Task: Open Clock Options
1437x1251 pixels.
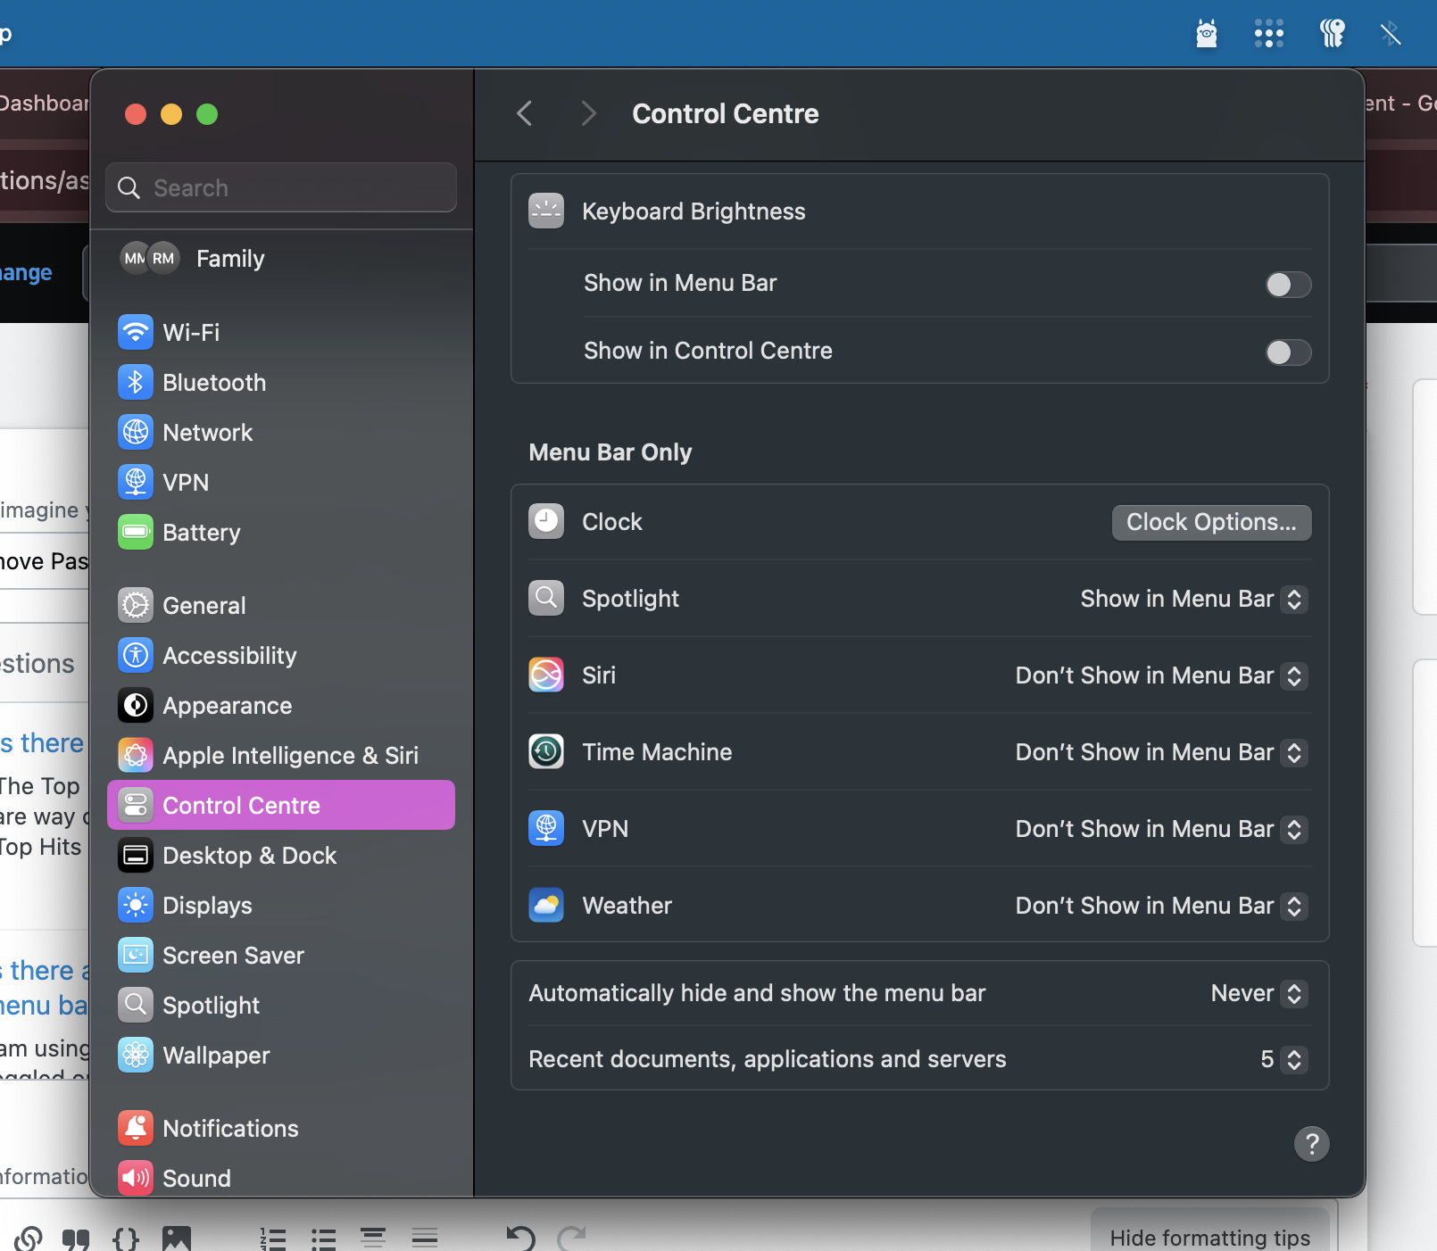Action: pyautogui.click(x=1211, y=523)
